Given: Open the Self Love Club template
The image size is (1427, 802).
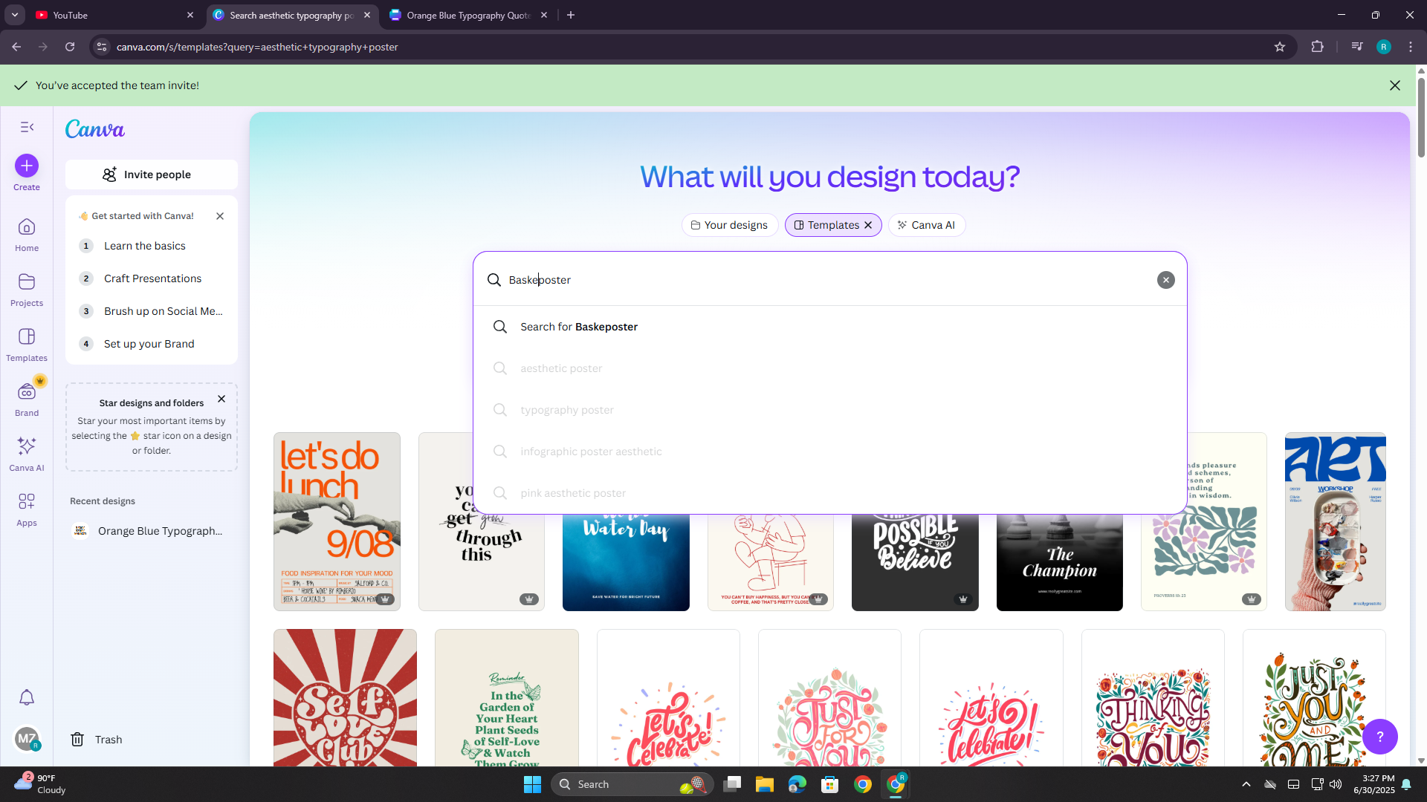Looking at the screenshot, I should [345, 698].
